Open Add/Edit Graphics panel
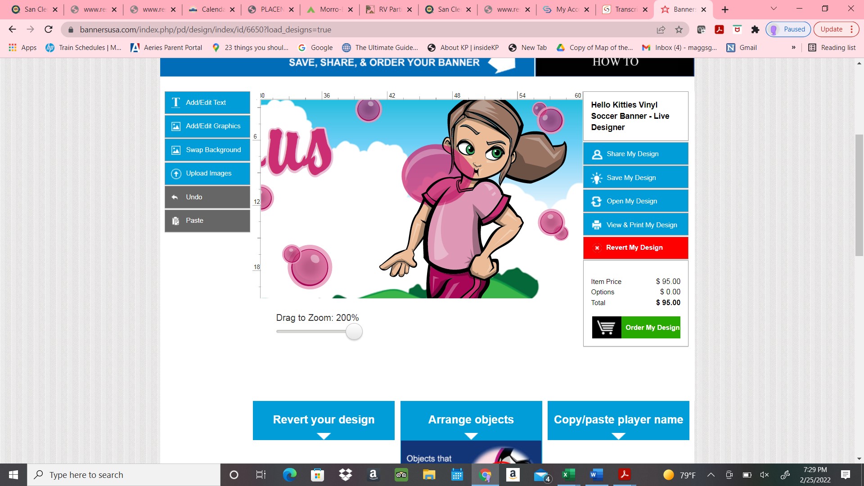 207,126
